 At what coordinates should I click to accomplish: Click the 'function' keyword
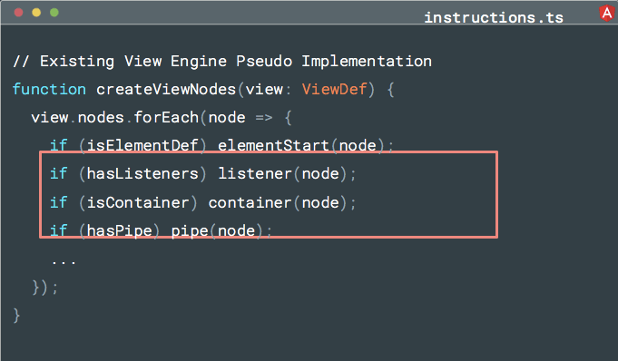coord(49,90)
